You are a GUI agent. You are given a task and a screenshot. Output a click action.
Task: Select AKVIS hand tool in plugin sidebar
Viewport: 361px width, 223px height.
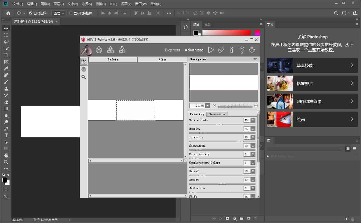pyautogui.click(x=84, y=69)
